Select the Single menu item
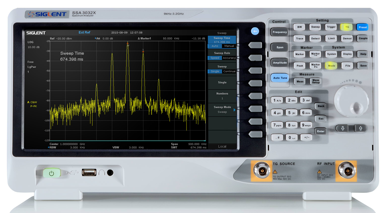 click(x=222, y=83)
